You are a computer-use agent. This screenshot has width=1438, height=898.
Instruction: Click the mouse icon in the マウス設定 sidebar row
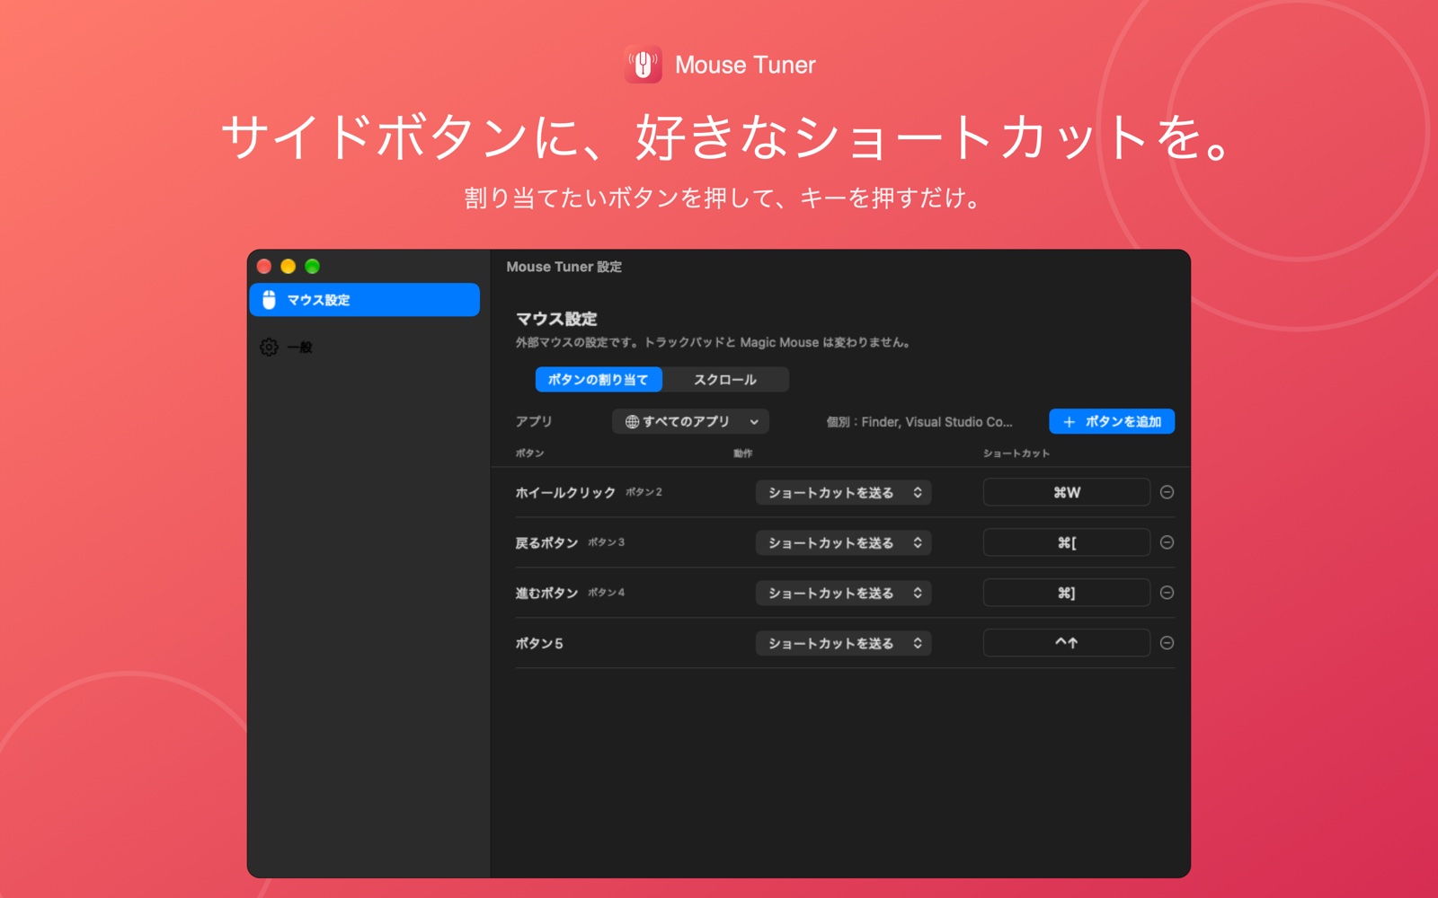[x=269, y=300]
